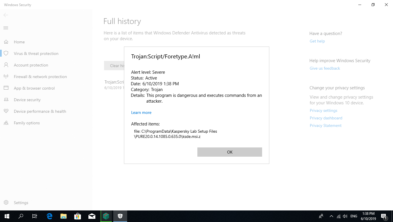Minimize the Windows Security window
The image size is (393, 222).
[x=360, y=5]
